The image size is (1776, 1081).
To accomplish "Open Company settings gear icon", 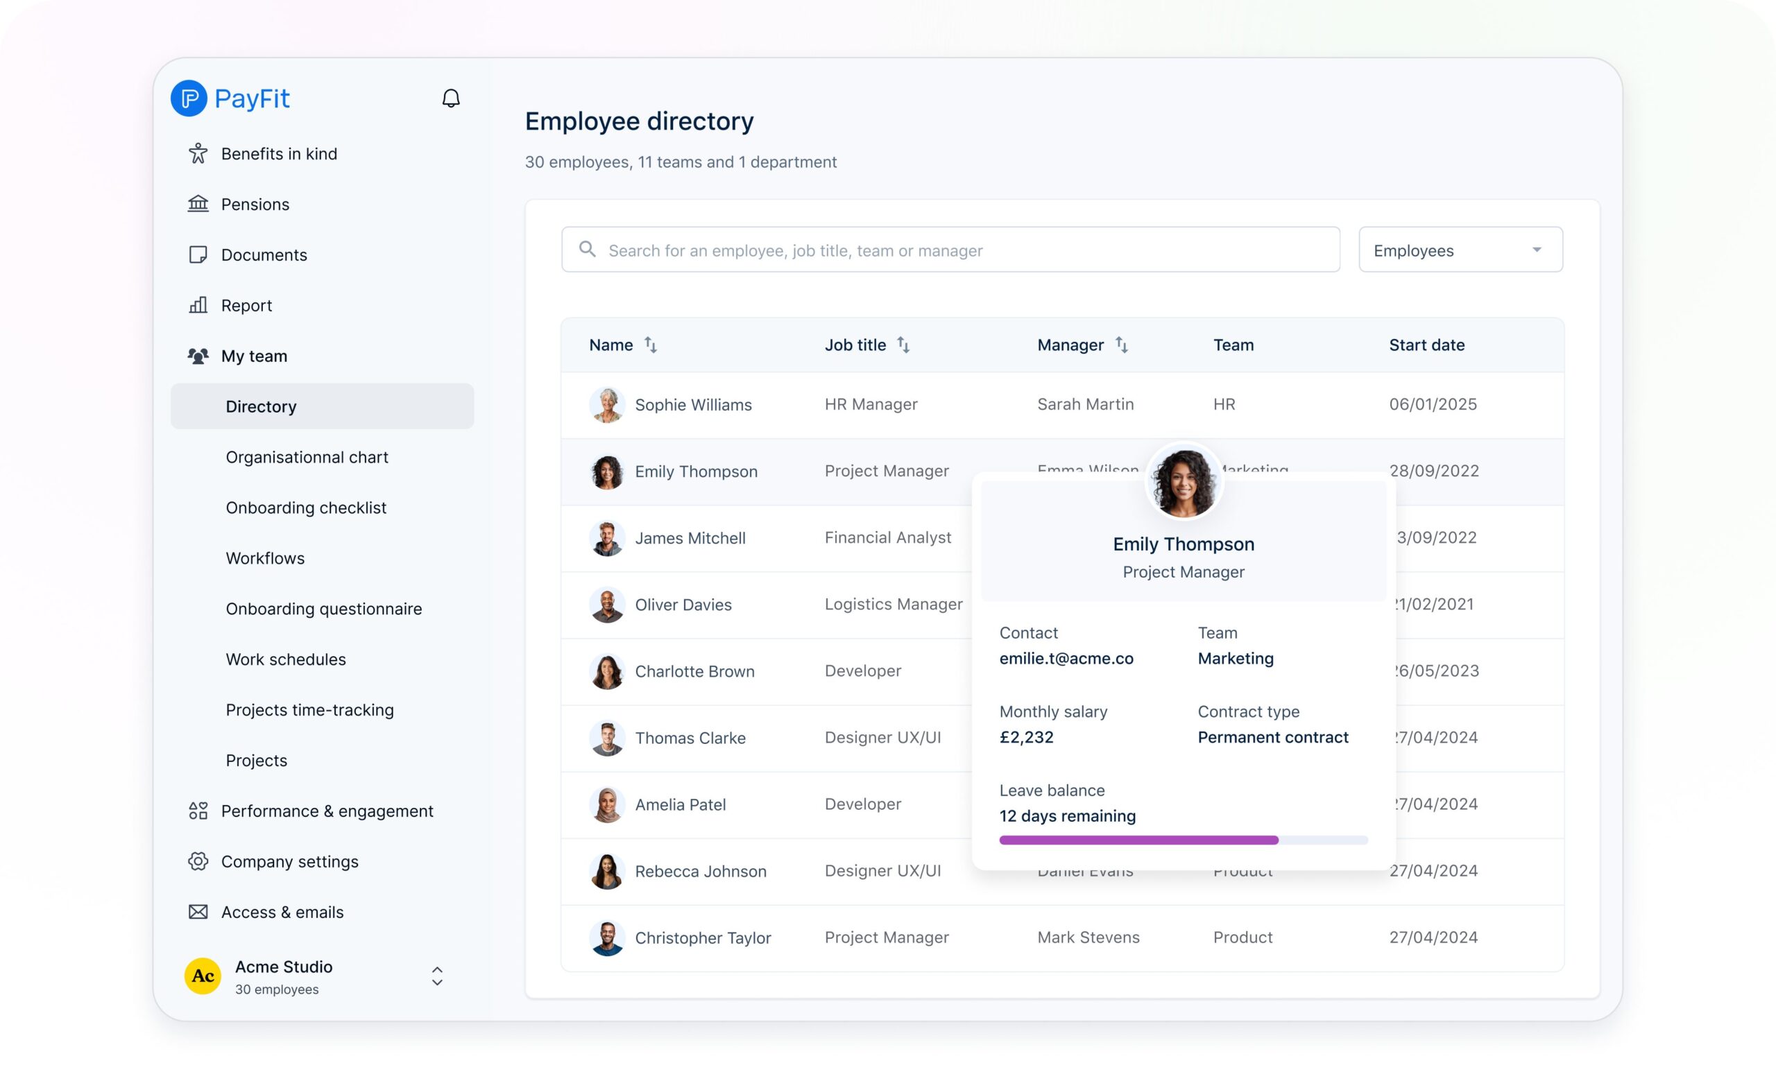I will coord(198,861).
